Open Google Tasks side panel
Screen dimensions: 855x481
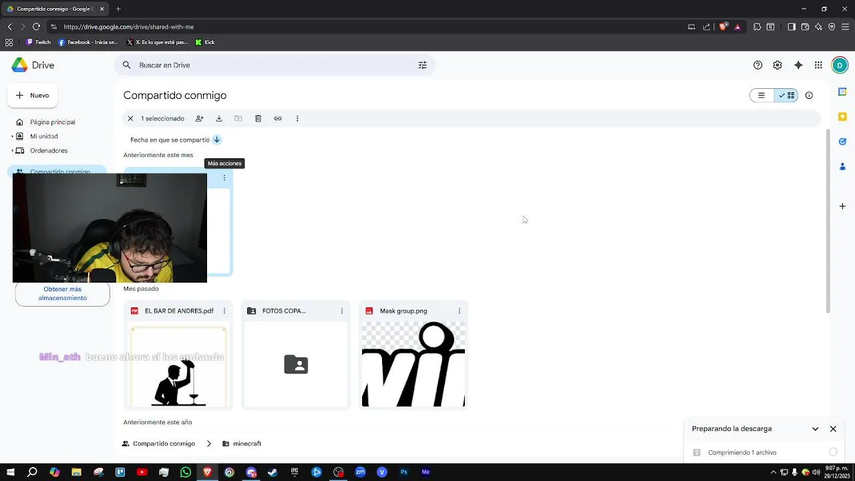pyautogui.click(x=842, y=142)
